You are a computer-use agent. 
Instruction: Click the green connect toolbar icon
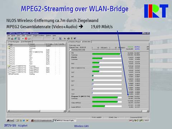(x=15, y=39)
